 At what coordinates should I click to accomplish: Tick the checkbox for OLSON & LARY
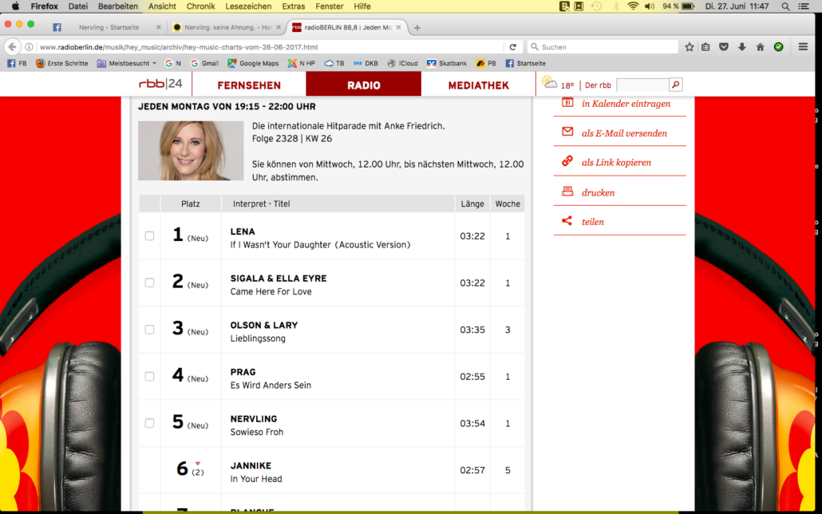(149, 330)
